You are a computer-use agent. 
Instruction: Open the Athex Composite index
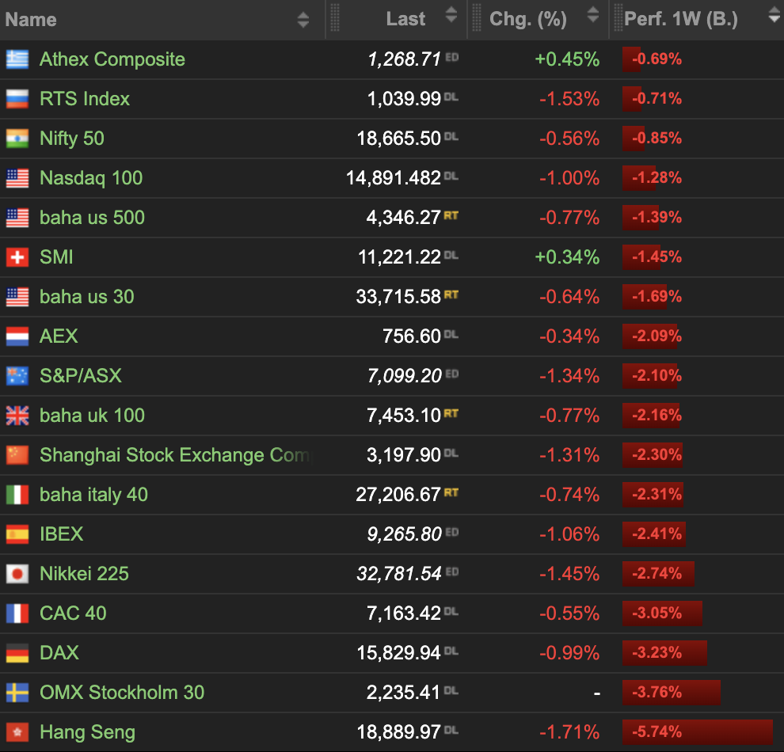112,59
